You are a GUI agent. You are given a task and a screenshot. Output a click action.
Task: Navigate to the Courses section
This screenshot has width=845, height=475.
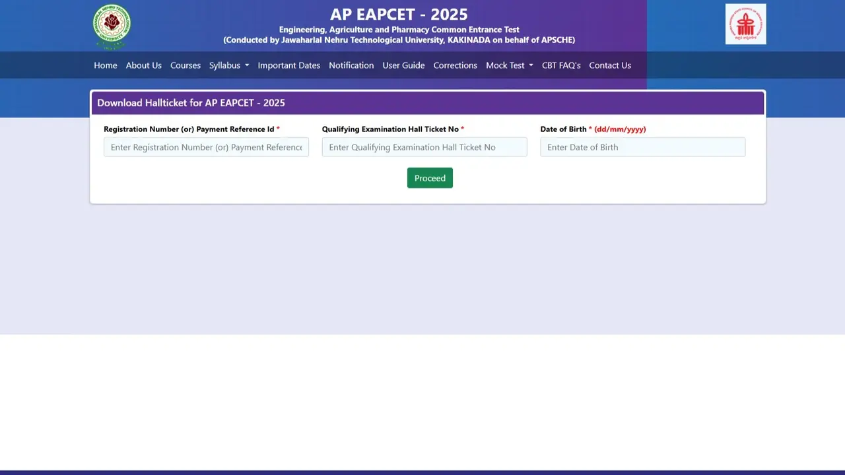185,65
